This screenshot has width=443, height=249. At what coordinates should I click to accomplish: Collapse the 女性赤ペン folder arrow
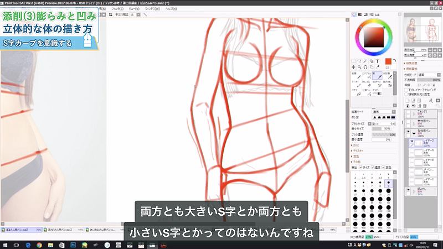click(x=414, y=133)
